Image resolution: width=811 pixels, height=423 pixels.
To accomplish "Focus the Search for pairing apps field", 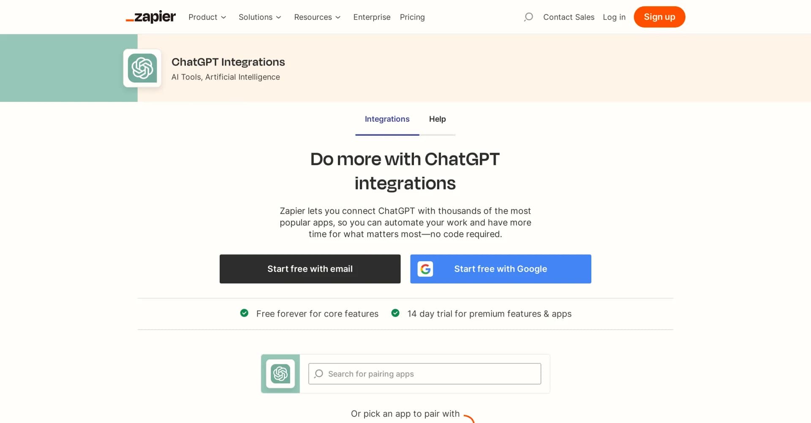I will tap(425, 374).
